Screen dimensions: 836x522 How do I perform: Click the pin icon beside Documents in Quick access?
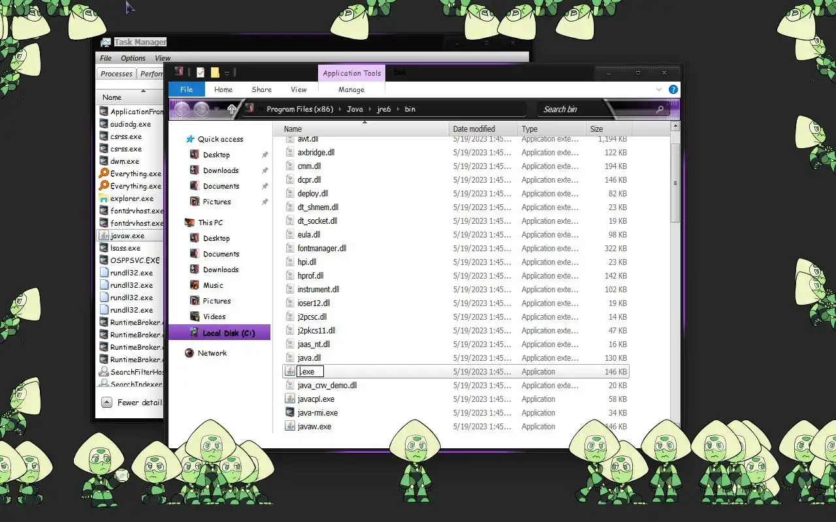[265, 186]
